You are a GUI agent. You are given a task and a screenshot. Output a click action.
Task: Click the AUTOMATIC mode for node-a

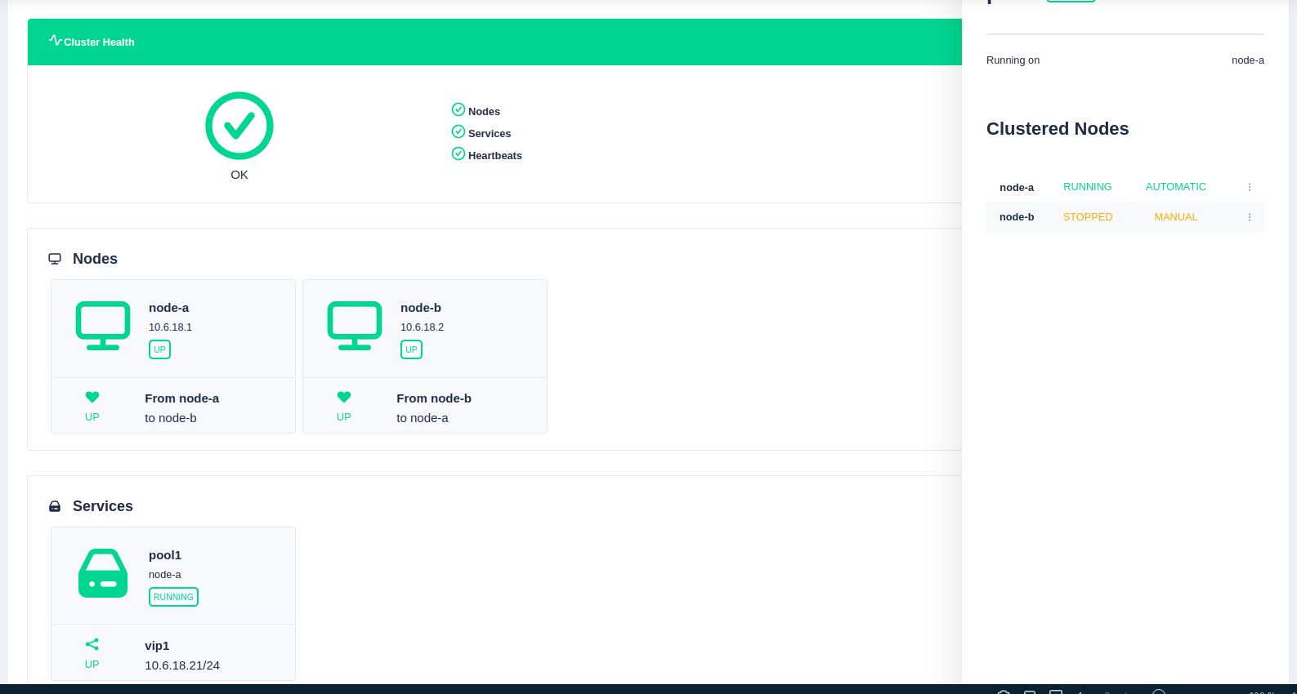pos(1175,187)
